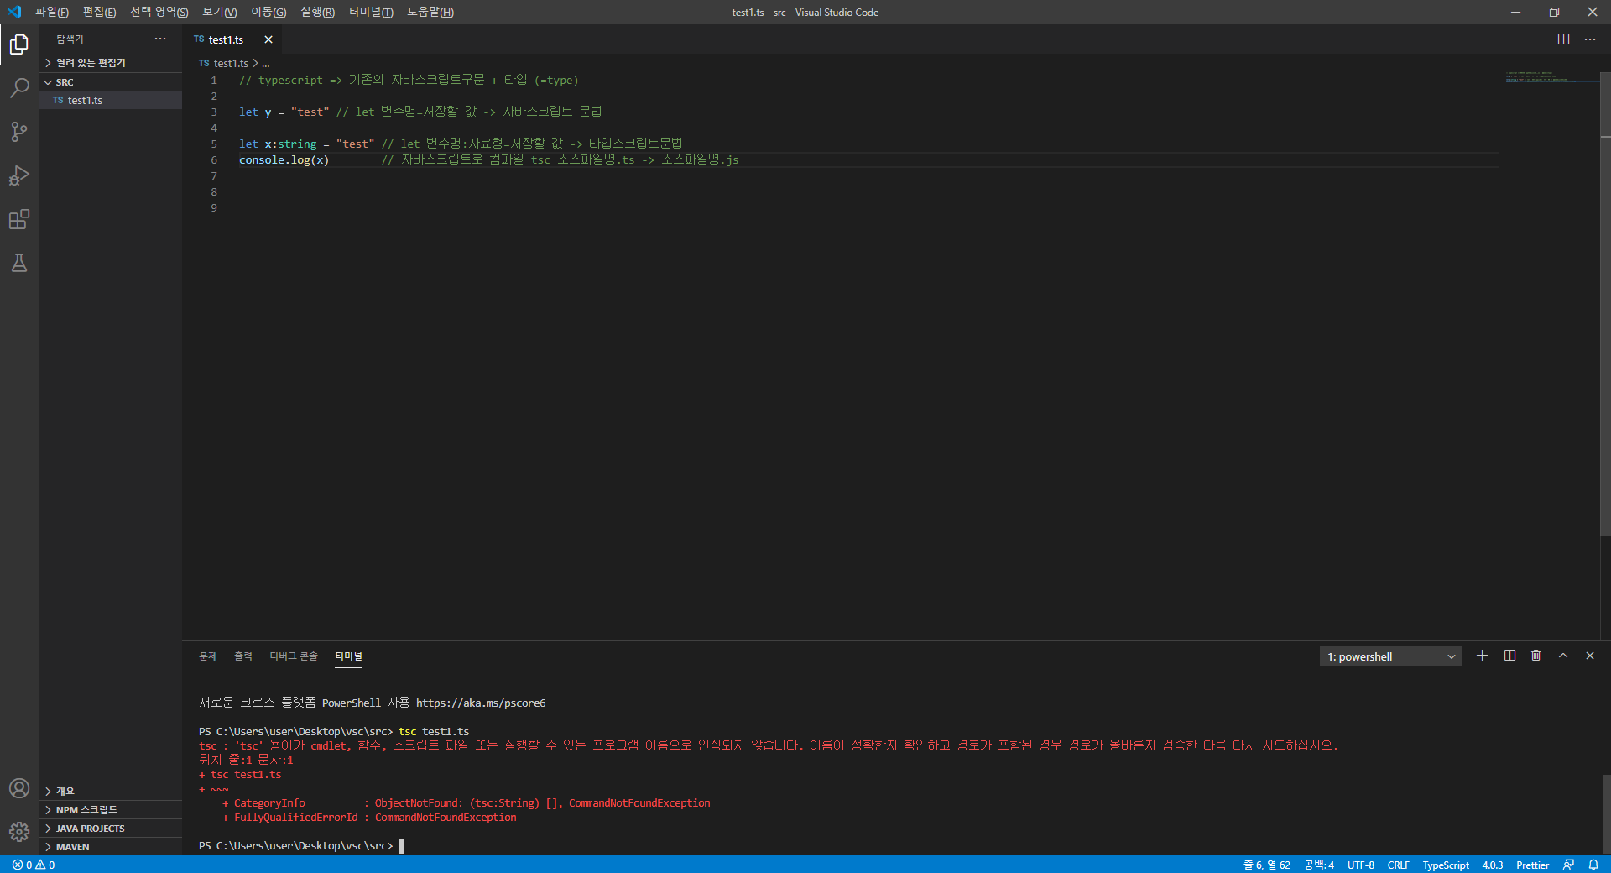The width and height of the screenshot is (1611, 873).
Task: Select the powershell terminal dropdown
Action: pos(1390,656)
